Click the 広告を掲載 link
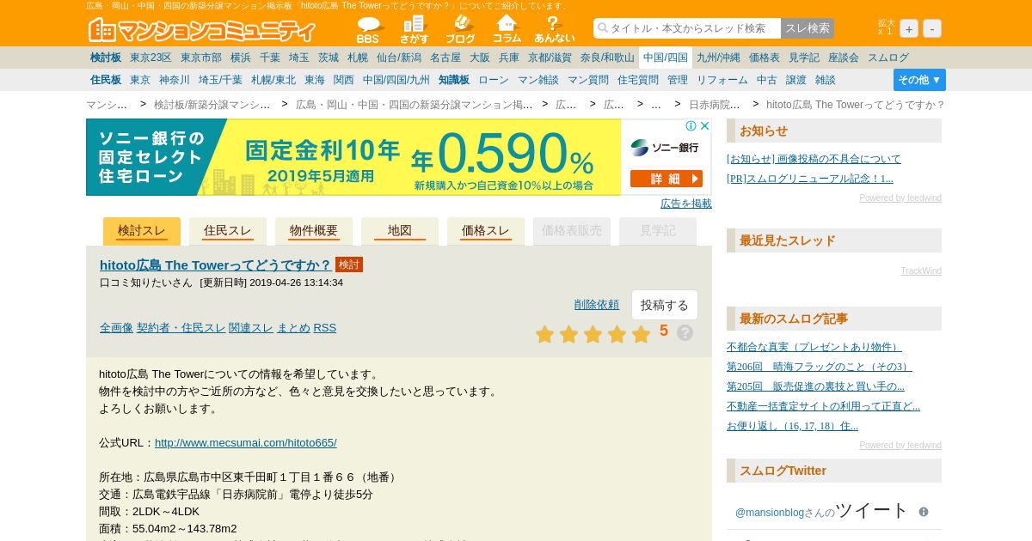1032x541 pixels. point(686,204)
